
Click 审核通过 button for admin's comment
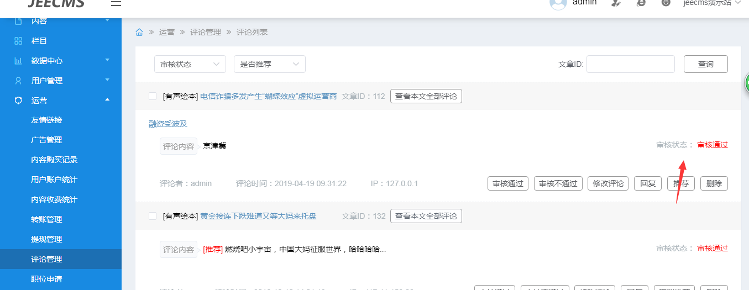508,183
